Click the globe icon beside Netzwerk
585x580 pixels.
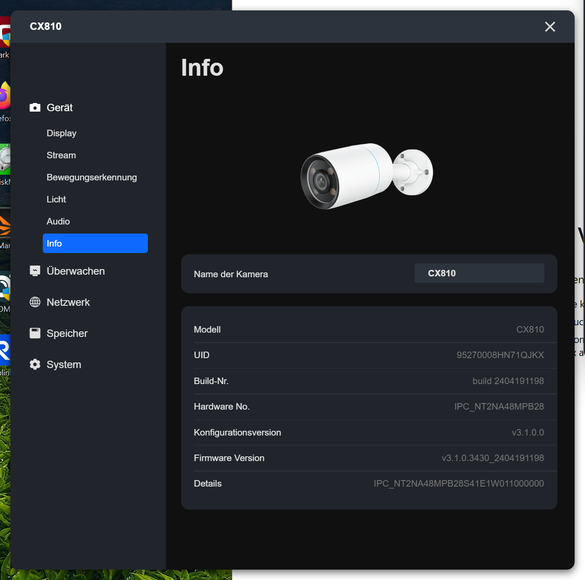click(x=35, y=302)
